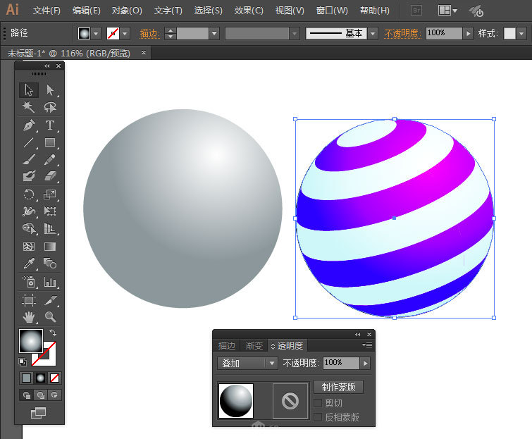This screenshot has height=439, width=532.
Task: Swap fill and stroke colors
Action: 53,333
